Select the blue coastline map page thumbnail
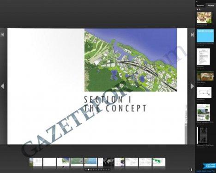 click(x=90, y=162)
